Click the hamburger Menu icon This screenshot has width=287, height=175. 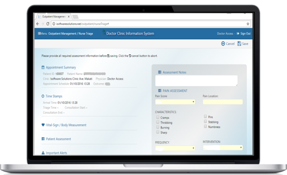39,34
